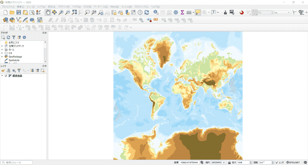Click the 回転 rotation value field
The height and width of the screenshot is (165, 308).
[266, 162]
